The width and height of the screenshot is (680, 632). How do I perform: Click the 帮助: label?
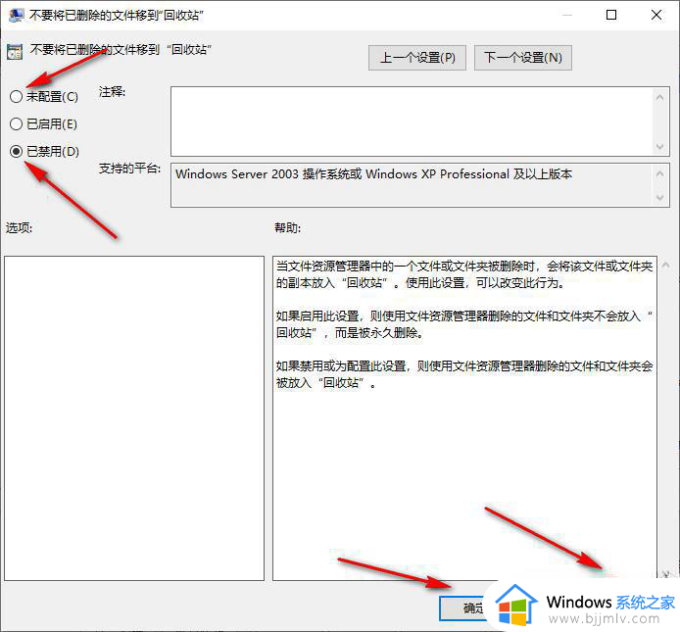287,227
